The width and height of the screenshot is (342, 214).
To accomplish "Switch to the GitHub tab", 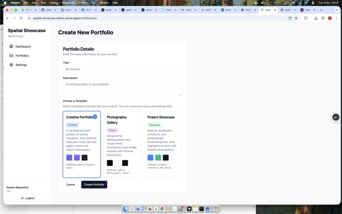I will 49,10.
